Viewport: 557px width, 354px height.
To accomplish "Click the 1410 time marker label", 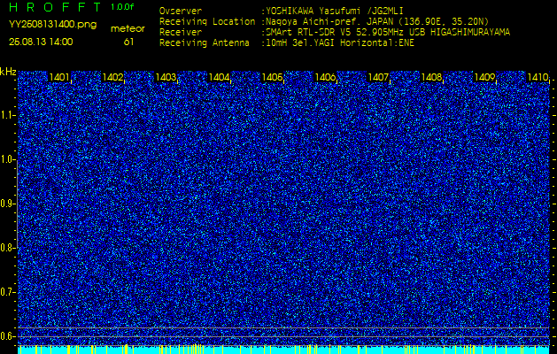I will [x=538, y=77].
